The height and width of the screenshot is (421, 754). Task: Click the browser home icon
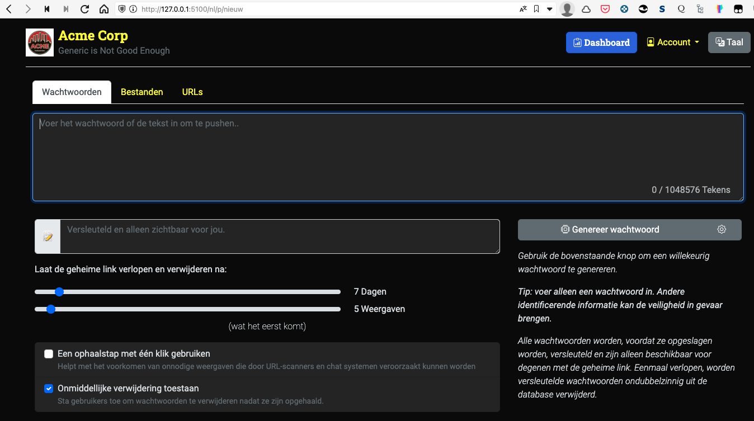tap(104, 9)
